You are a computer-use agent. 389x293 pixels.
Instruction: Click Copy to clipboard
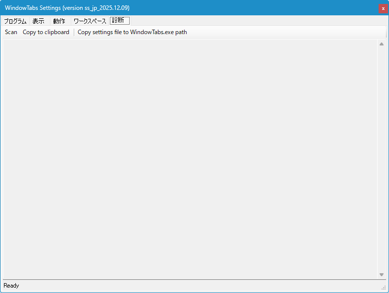46,32
